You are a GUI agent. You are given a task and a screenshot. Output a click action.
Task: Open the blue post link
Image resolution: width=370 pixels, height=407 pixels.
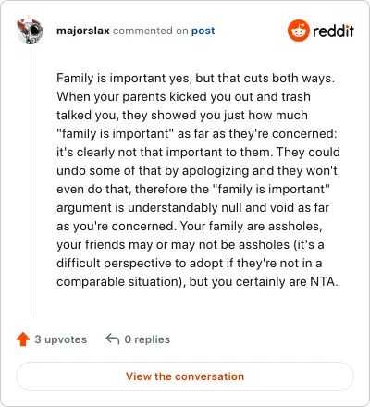[203, 31]
